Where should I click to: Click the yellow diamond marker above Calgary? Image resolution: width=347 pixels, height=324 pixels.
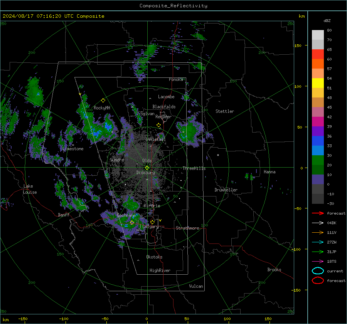[152, 222]
